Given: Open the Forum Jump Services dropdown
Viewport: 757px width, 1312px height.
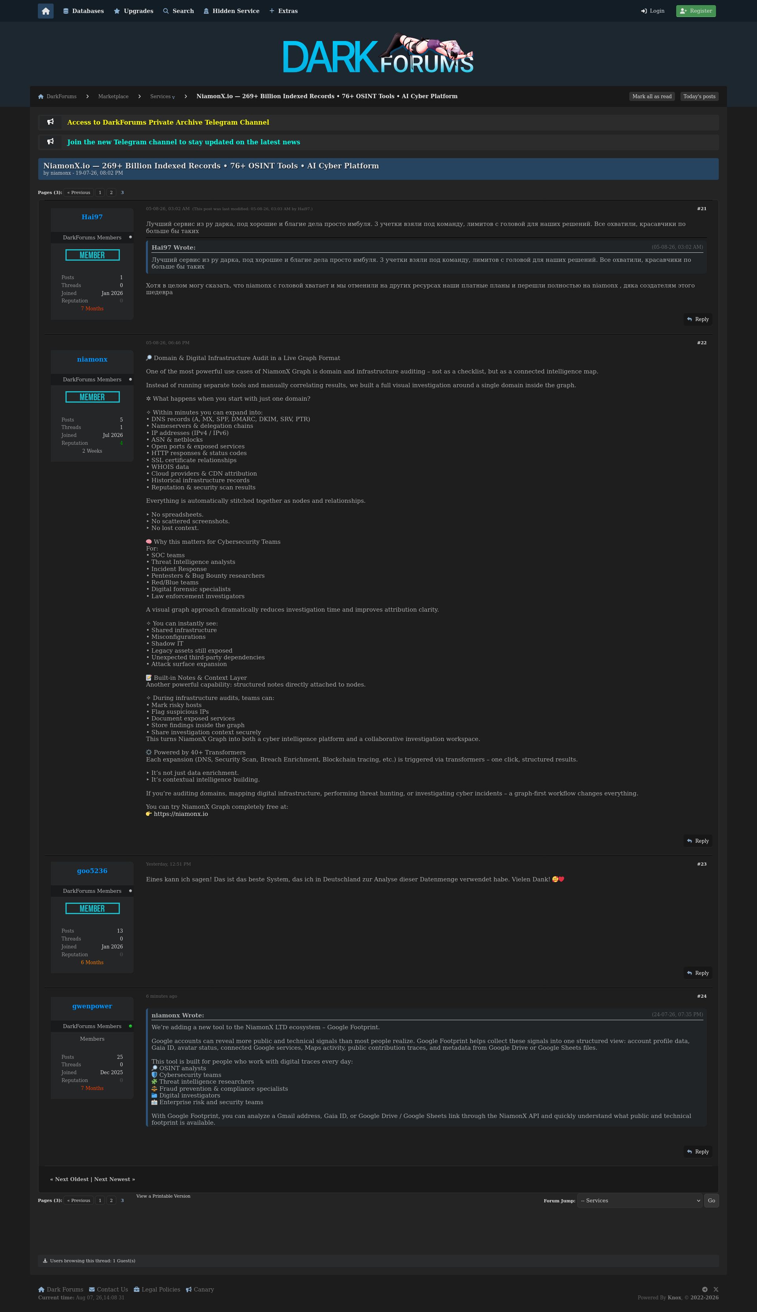Looking at the screenshot, I should (x=640, y=1201).
